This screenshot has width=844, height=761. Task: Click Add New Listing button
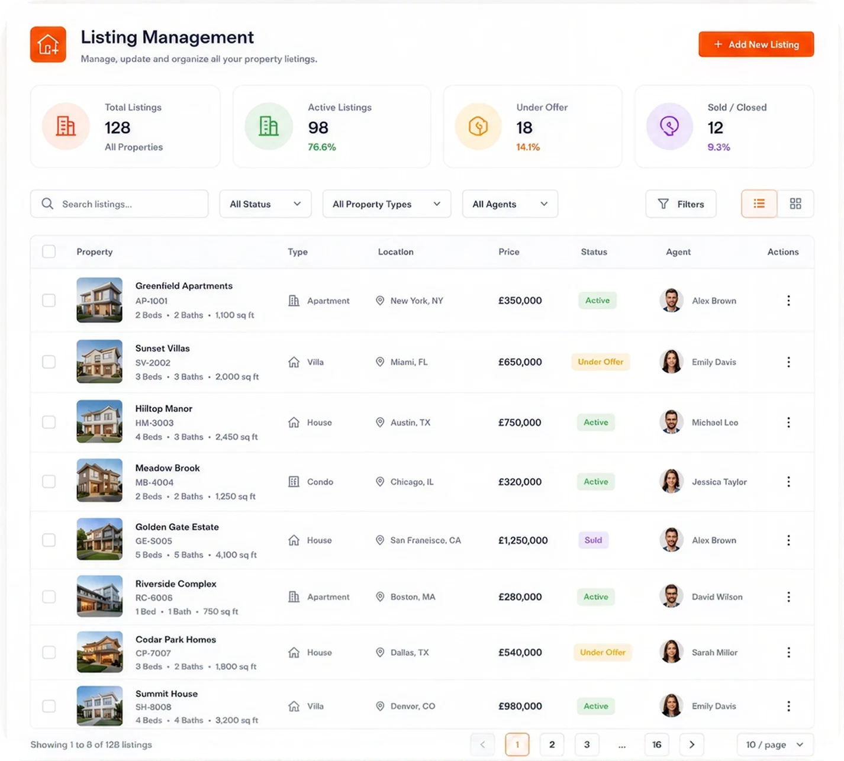756,44
